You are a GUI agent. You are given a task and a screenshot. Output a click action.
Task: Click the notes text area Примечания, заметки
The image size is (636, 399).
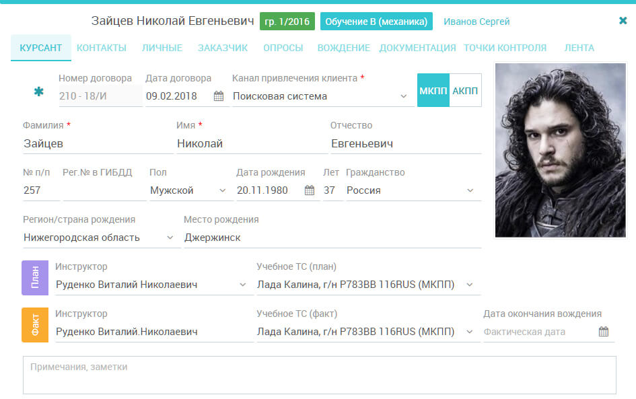point(320,375)
